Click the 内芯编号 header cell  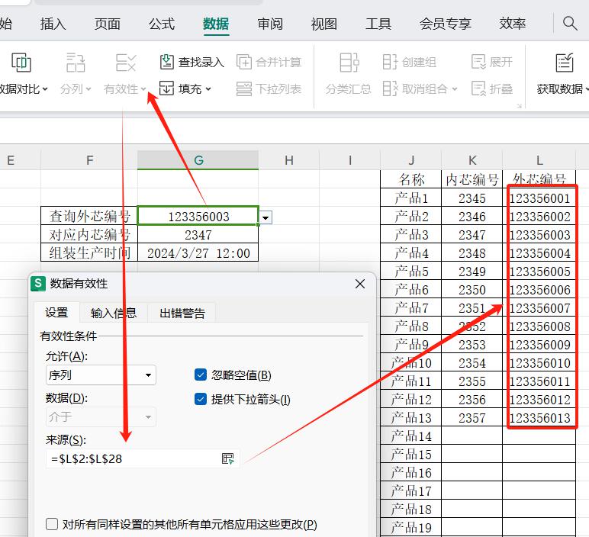[x=472, y=179]
